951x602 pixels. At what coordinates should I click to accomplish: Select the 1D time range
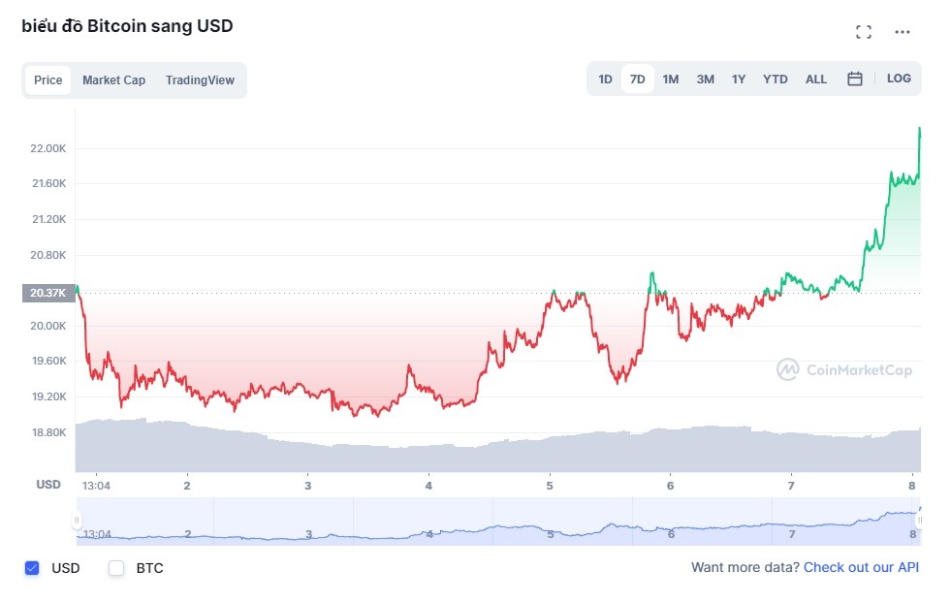604,79
